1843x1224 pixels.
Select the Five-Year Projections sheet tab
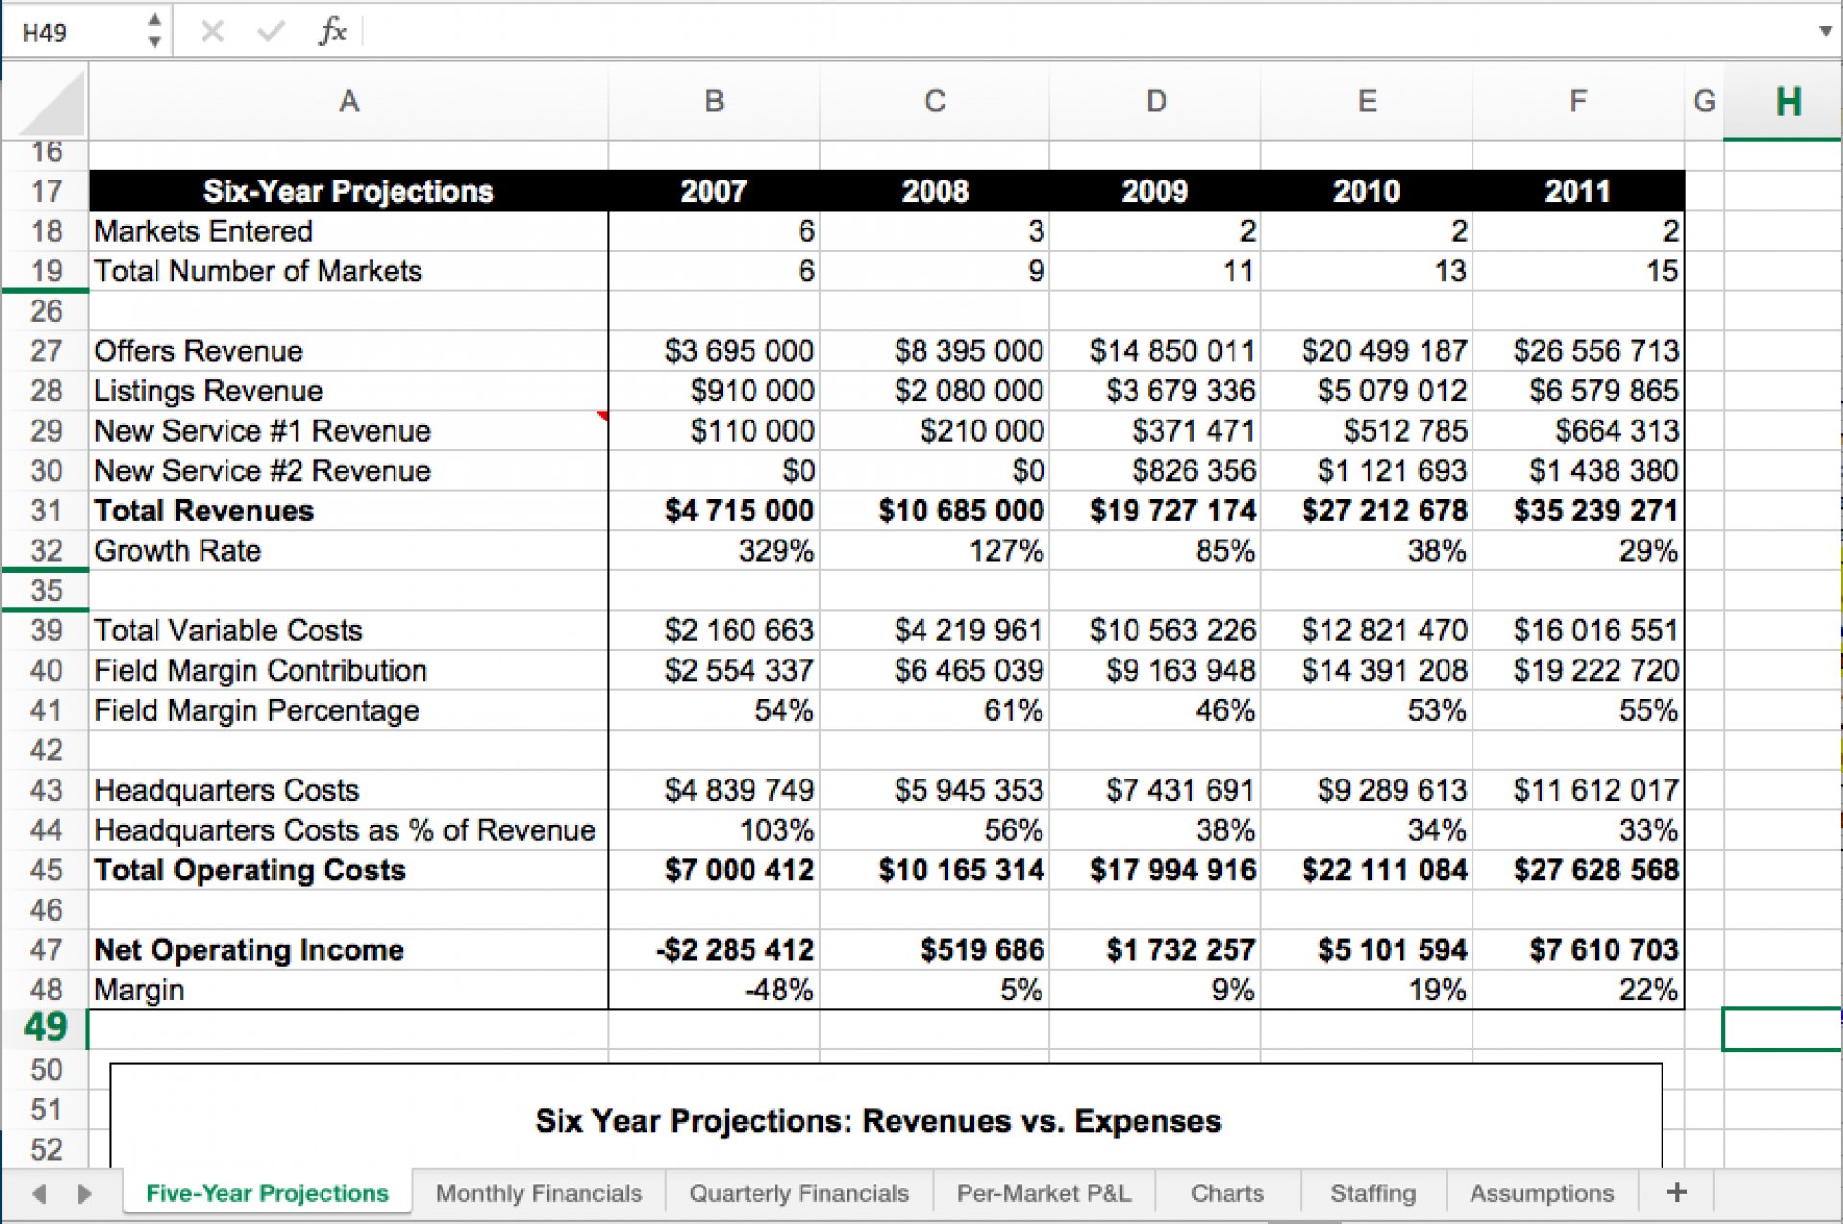(x=267, y=1193)
